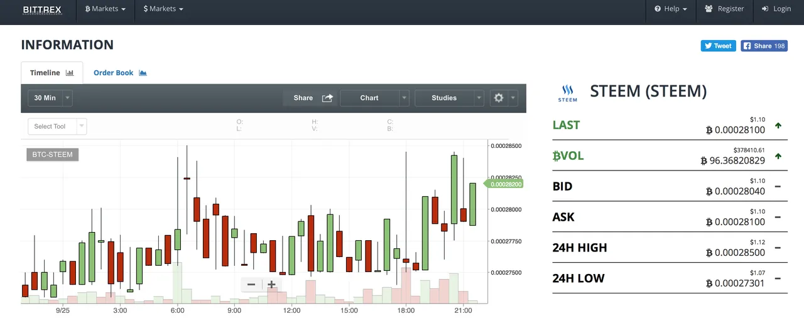The image size is (804, 321).
Task: Open the Select Tool dropdown
Action: coord(57,126)
